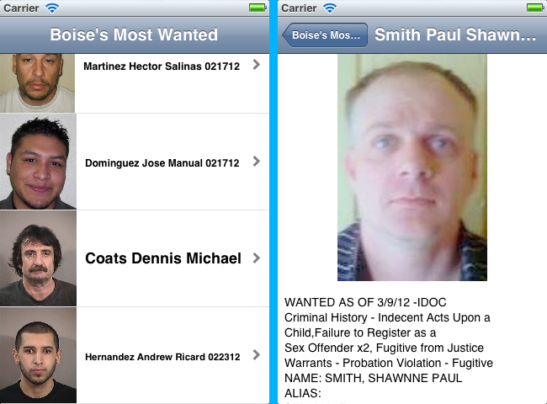The height and width of the screenshot is (404, 547).
Task: Tap the battery icon in left status bar
Action: [258, 8]
